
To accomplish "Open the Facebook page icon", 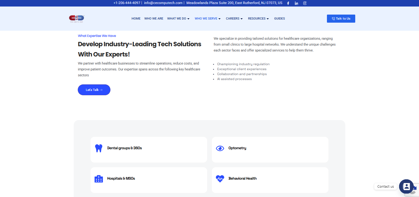I will pos(288,3).
